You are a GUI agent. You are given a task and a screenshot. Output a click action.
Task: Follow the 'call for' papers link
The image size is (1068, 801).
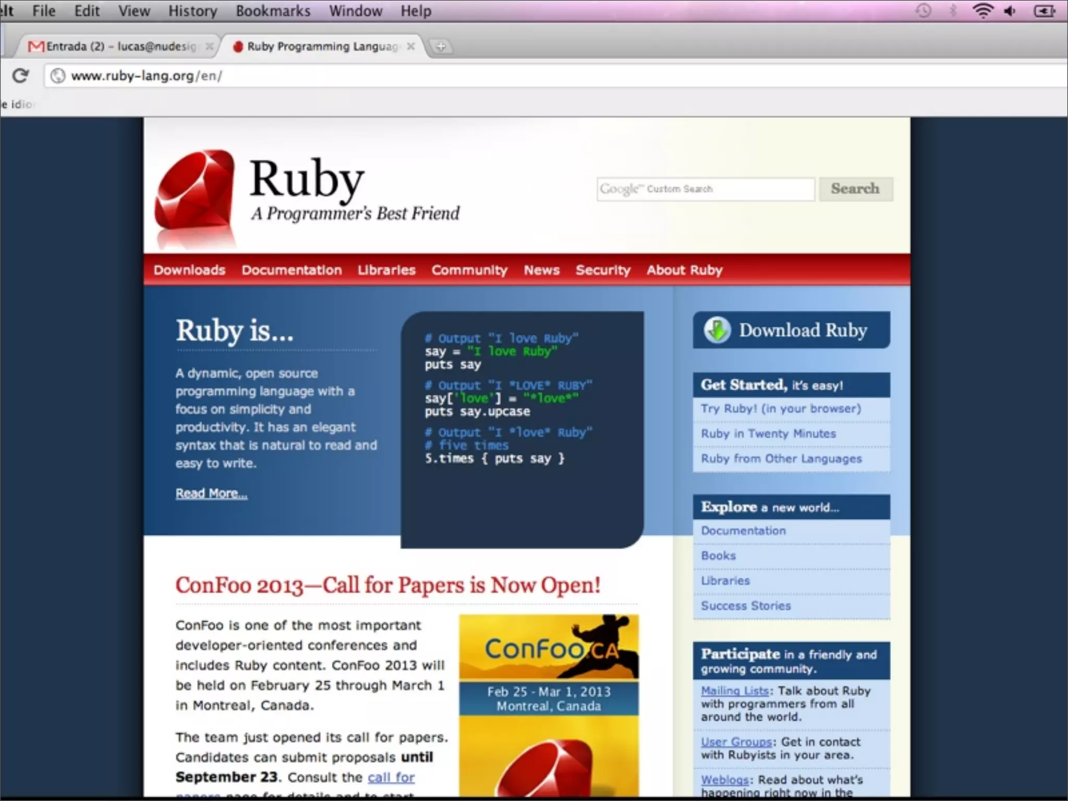391,777
